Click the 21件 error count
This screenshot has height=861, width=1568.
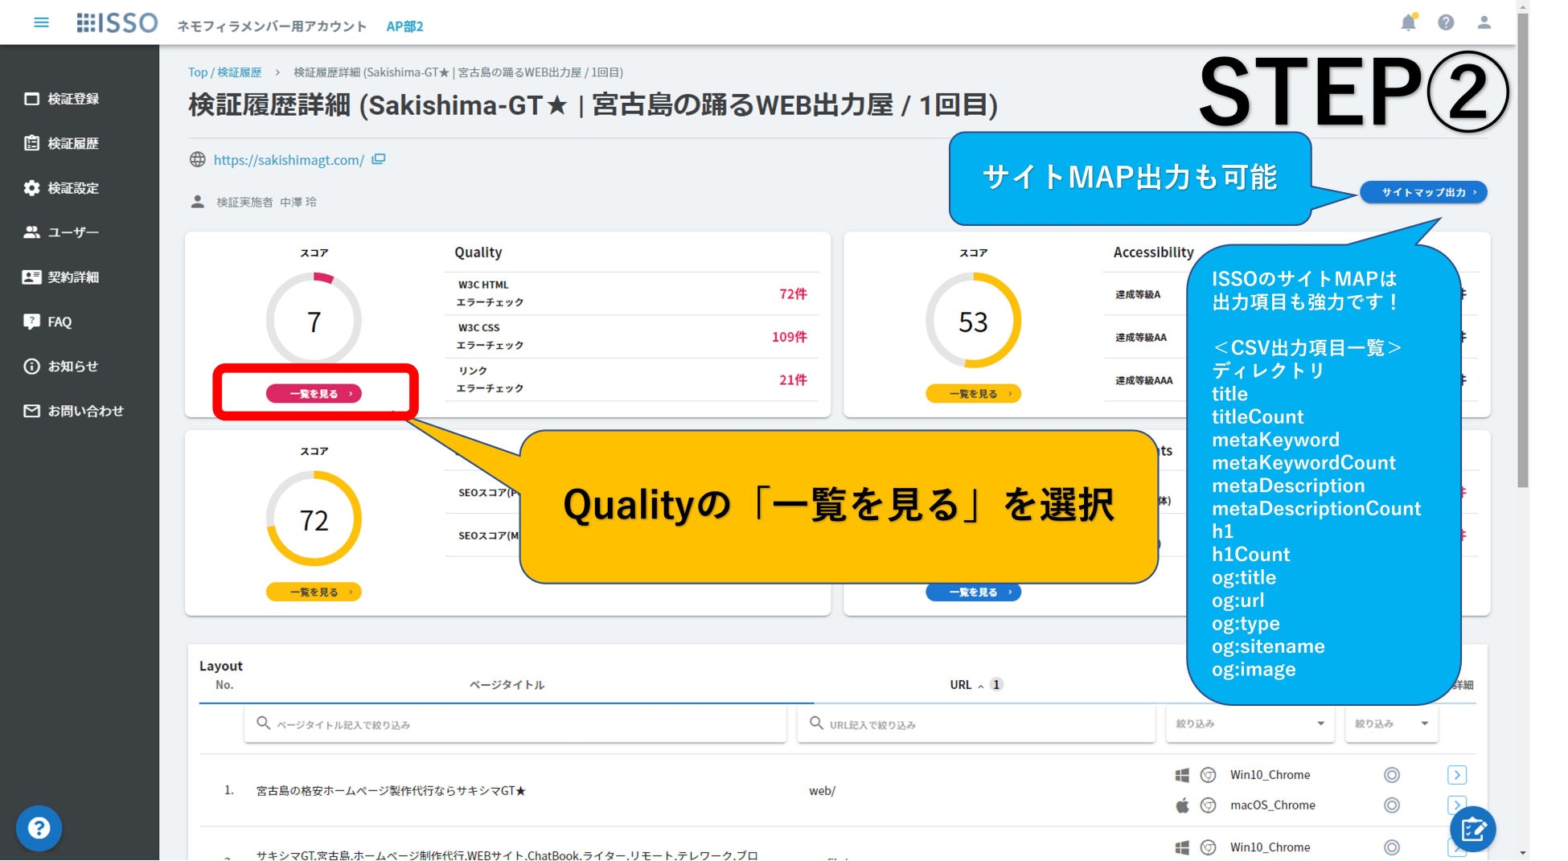click(x=793, y=380)
